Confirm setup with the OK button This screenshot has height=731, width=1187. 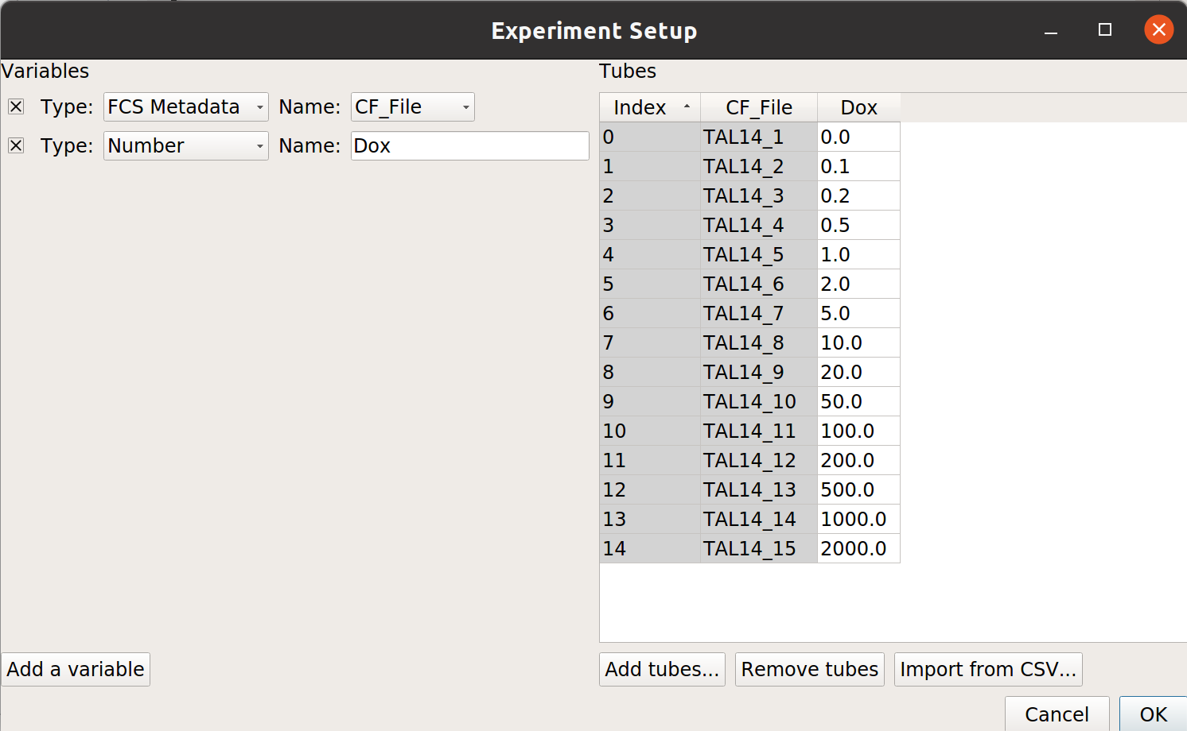click(x=1154, y=714)
